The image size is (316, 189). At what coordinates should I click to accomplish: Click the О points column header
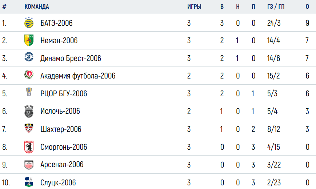(x=307, y=7)
